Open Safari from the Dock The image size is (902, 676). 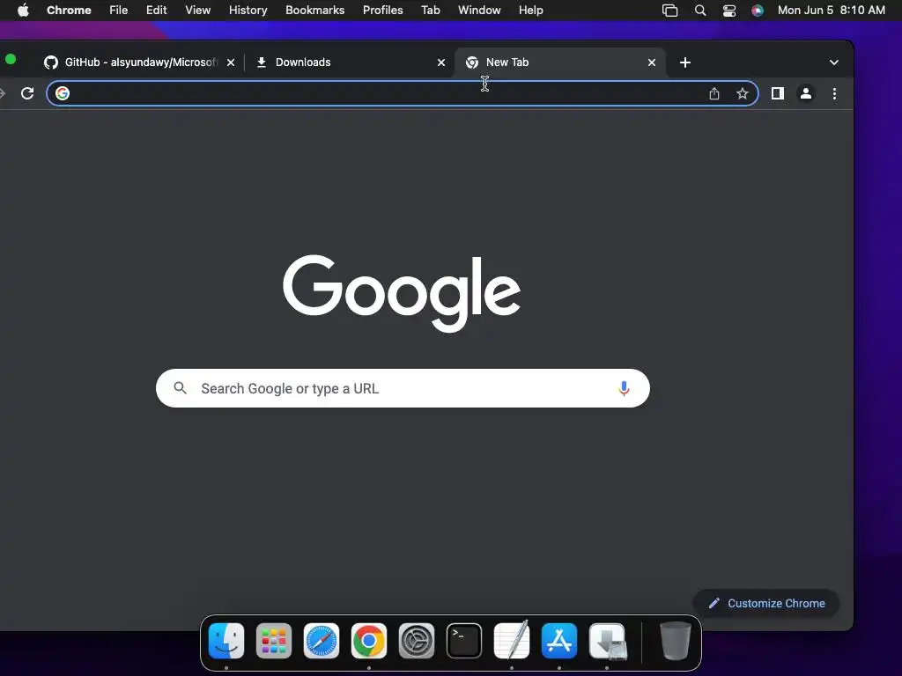pos(322,641)
